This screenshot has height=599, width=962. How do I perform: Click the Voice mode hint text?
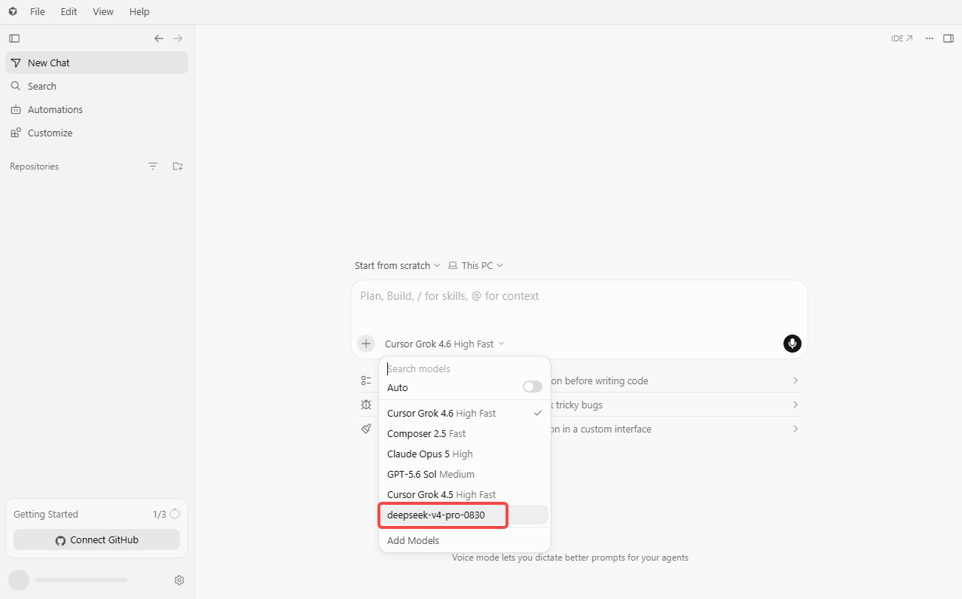tap(570, 558)
